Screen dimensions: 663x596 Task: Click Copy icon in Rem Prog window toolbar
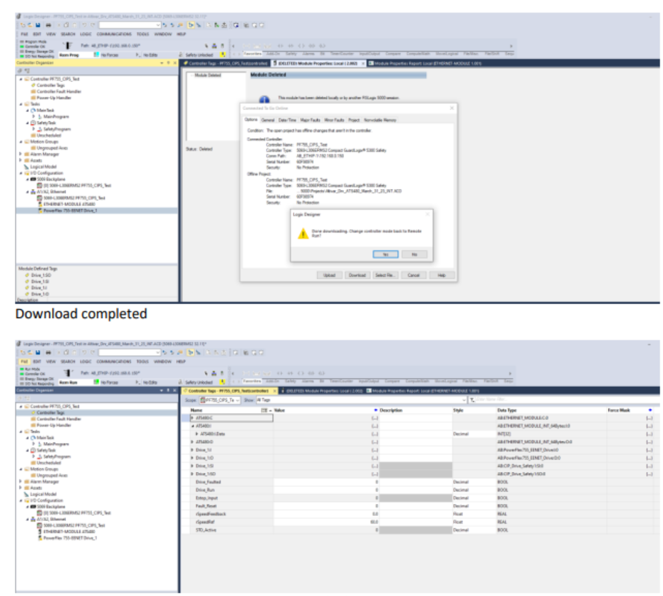tap(66, 25)
